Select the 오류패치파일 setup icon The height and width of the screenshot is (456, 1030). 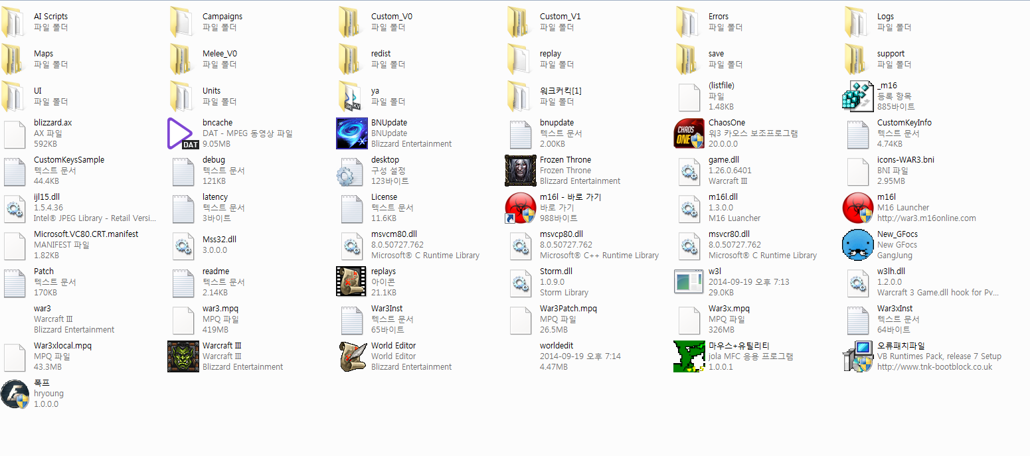click(857, 356)
